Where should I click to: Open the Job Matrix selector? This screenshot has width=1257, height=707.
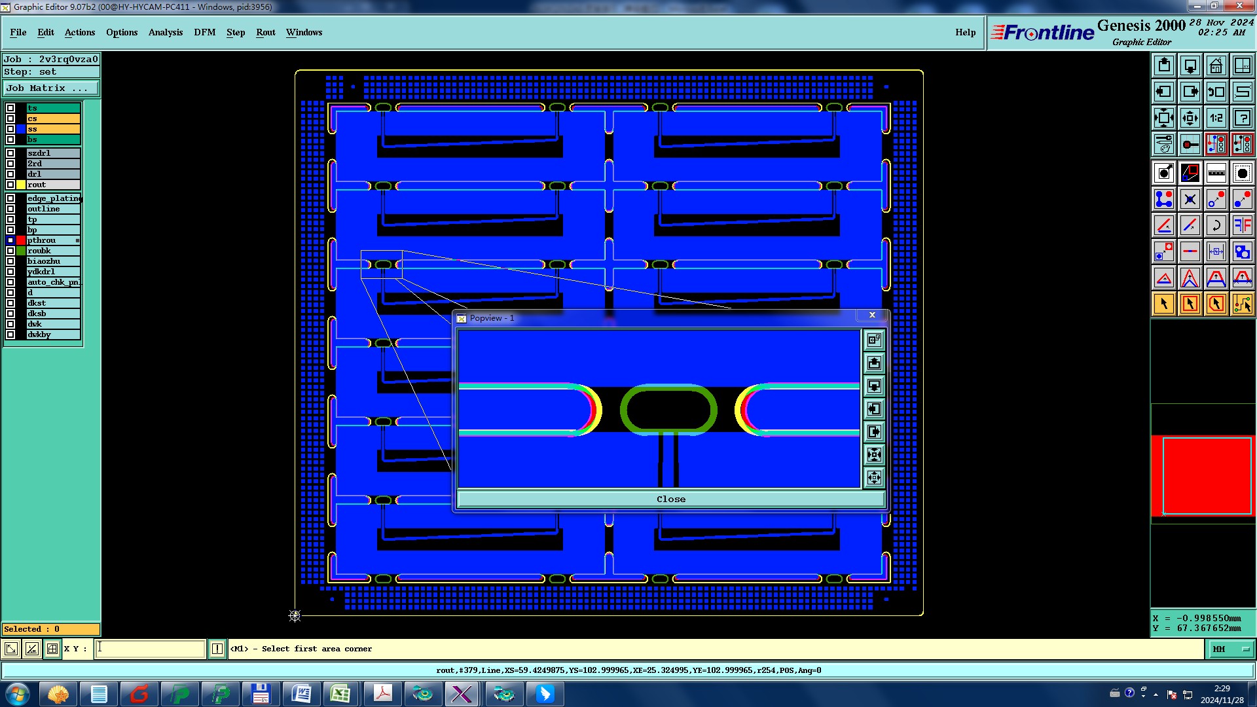50,88
